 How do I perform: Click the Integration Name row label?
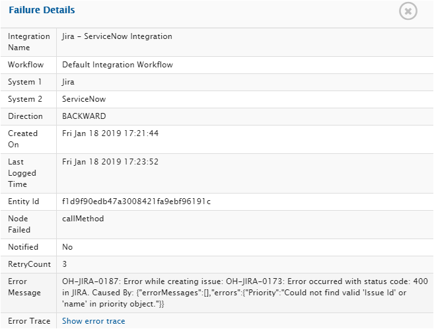28,42
